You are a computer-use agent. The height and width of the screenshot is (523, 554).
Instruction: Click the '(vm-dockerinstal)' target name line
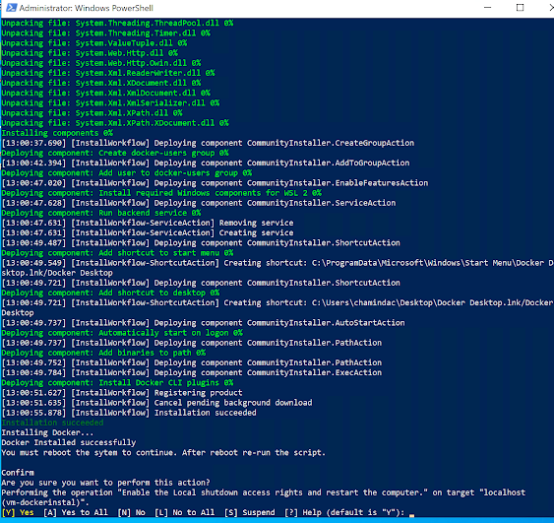pyautogui.click(x=45, y=502)
